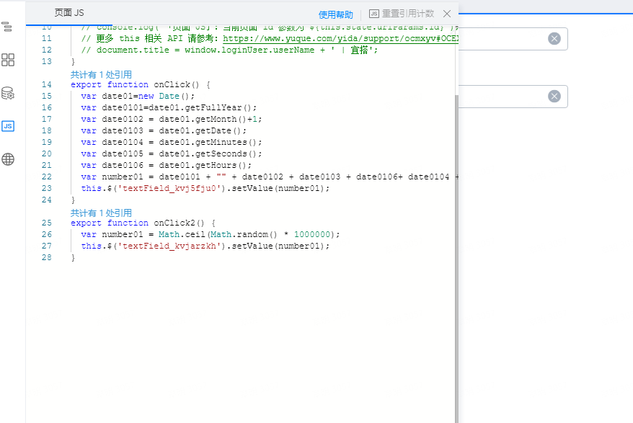This screenshot has height=423, width=633.
Task: Click the 使用帮助 help link
Action: click(335, 15)
